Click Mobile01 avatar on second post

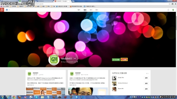(x=72, y=74)
